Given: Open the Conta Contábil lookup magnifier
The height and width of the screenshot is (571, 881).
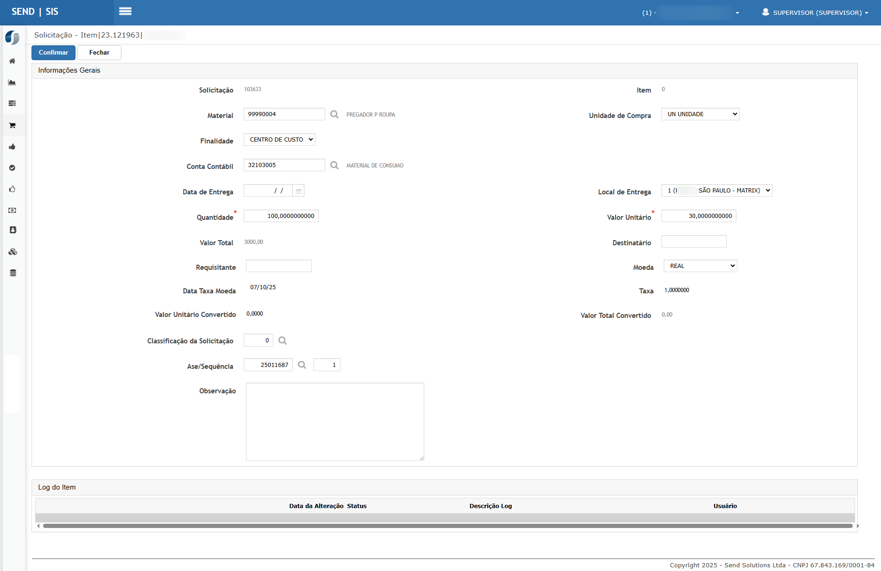Looking at the screenshot, I should click(334, 165).
